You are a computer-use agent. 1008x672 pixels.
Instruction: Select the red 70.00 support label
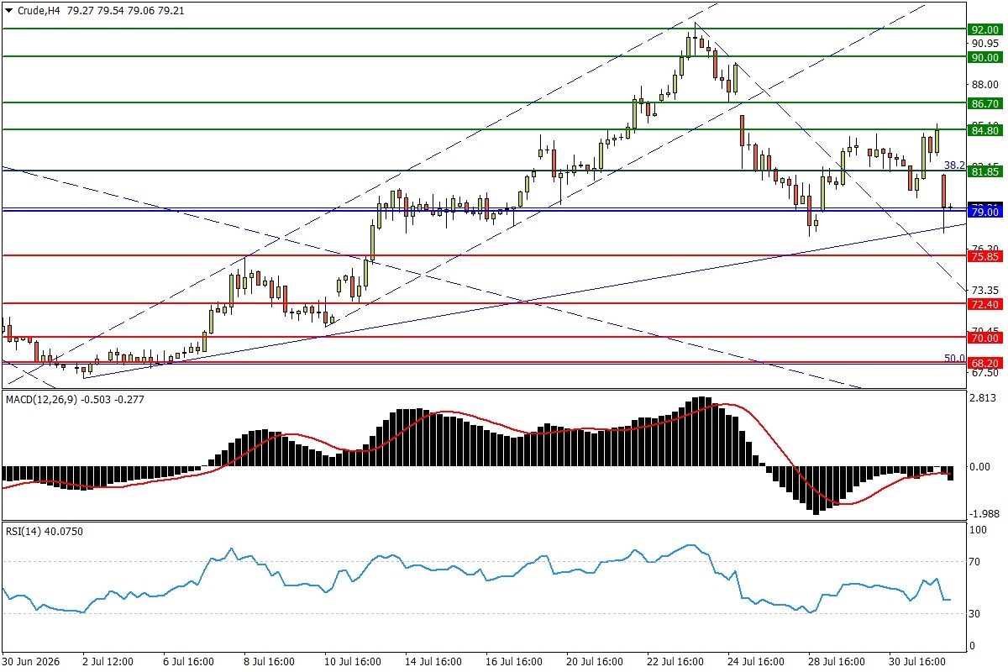click(x=984, y=338)
